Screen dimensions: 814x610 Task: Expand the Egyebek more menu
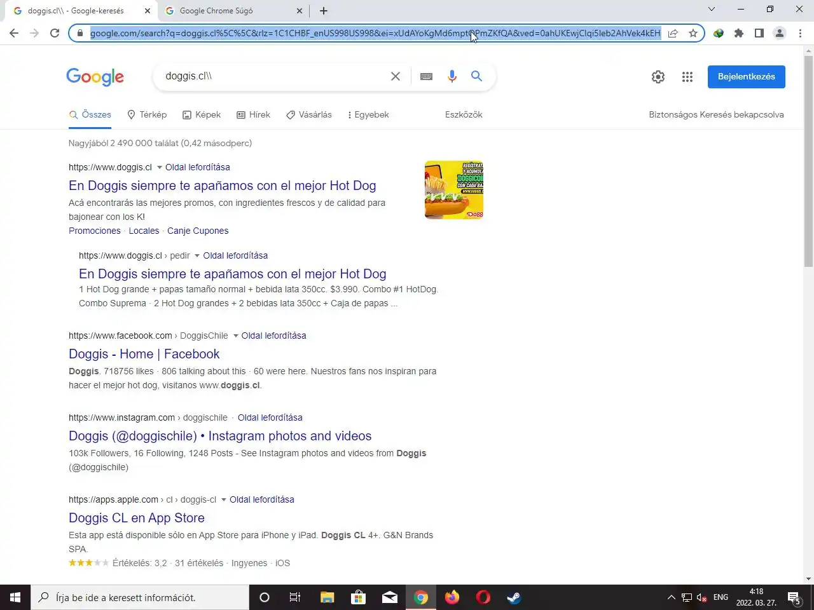(368, 115)
